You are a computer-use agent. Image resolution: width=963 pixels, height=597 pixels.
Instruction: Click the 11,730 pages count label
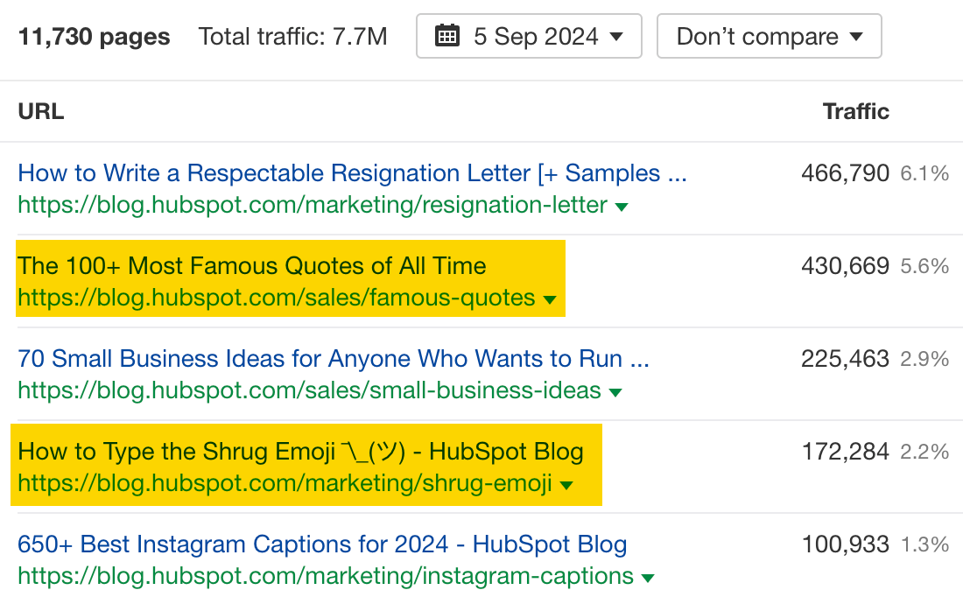click(x=93, y=36)
